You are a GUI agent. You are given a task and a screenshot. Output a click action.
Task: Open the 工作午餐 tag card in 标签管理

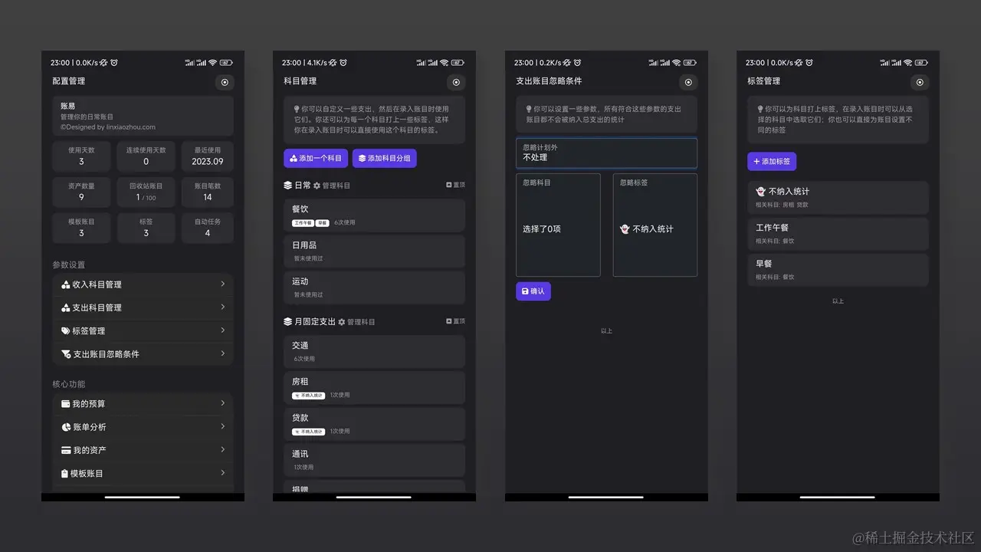click(x=838, y=234)
